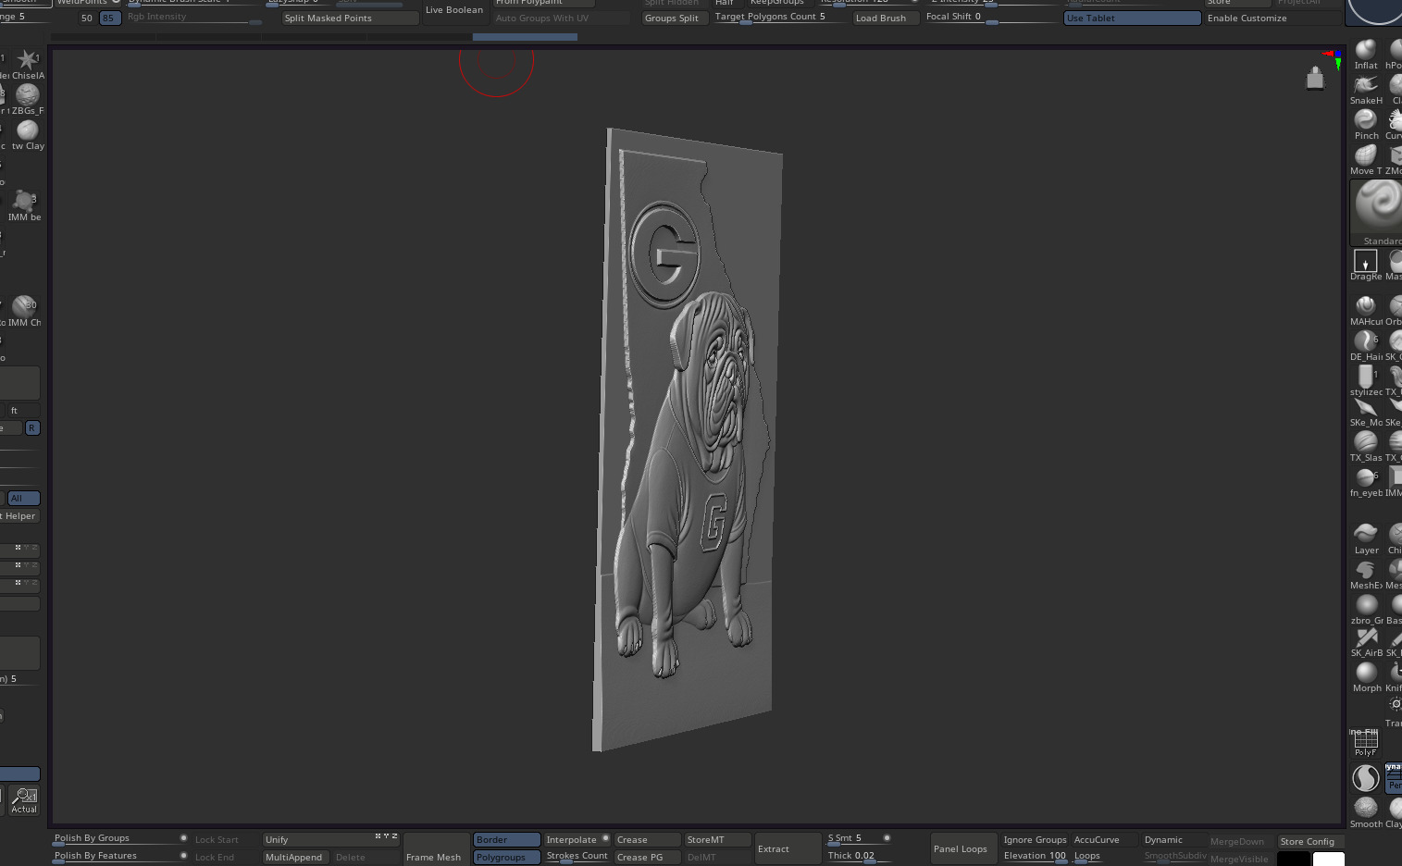Click the Panel Loops button
Viewport: 1402px width, 866px height.
click(x=963, y=849)
